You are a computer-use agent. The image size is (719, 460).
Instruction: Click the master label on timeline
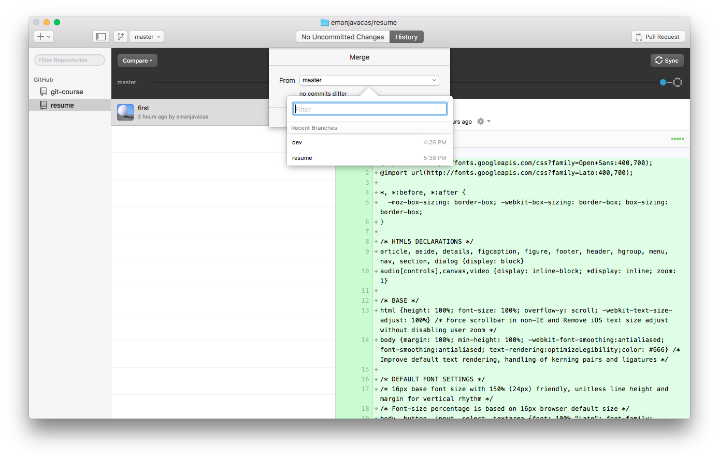click(x=127, y=82)
